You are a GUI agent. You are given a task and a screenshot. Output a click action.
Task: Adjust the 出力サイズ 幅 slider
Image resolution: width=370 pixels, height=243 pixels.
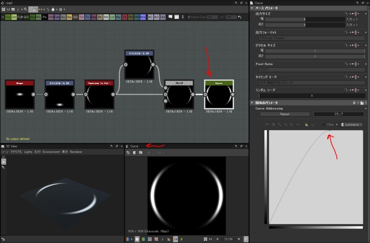coord(305,19)
